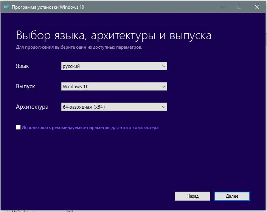
Task: Click the Далее button
Action: (232, 196)
